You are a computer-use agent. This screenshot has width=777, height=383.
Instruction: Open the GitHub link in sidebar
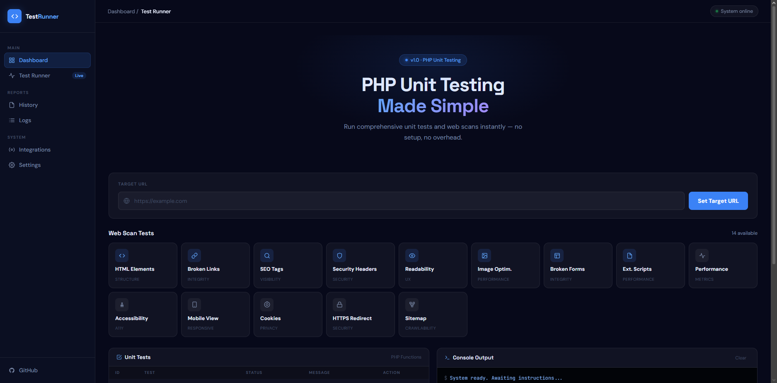click(x=47, y=370)
